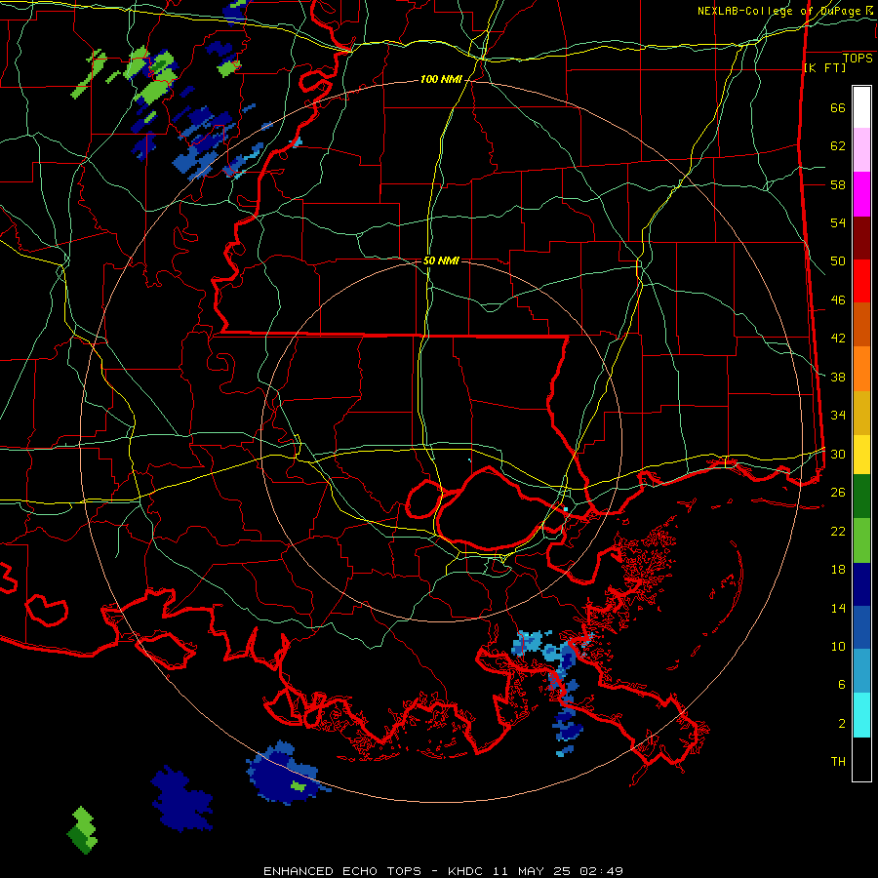878x878 pixels.
Task: Click the K FT units label
Action: pos(824,68)
